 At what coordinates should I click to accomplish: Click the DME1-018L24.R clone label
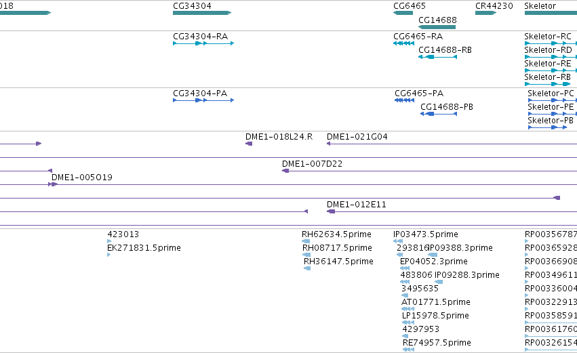pyautogui.click(x=279, y=137)
